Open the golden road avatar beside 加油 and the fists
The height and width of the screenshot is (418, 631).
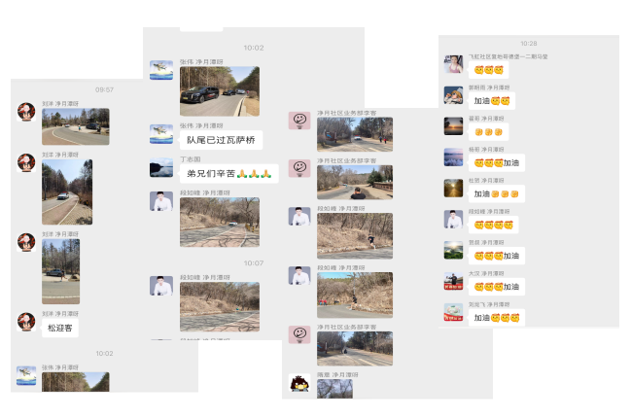tap(453, 189)
